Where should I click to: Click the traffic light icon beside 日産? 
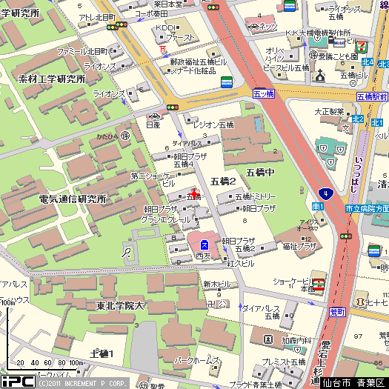pos(173,107)
